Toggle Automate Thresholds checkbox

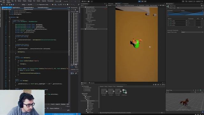(182, 30)
